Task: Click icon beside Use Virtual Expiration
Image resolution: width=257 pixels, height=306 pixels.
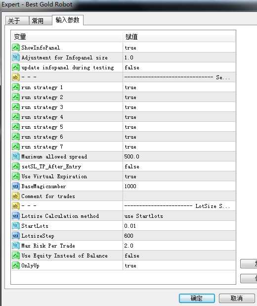Action: point(16,176)
